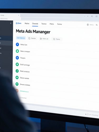Select the highlighted blue filter chip
Viewport: 99px width, 132px height.
[x=21, y=38]
